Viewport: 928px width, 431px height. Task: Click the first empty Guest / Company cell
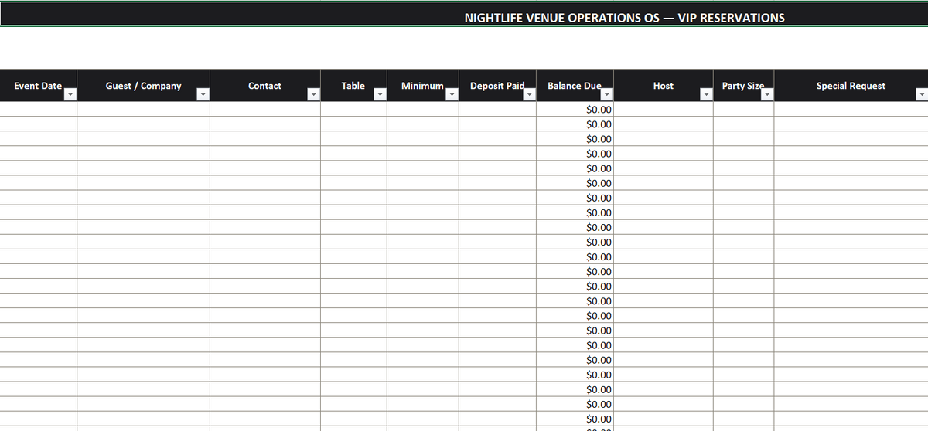[x=143, y=110]
